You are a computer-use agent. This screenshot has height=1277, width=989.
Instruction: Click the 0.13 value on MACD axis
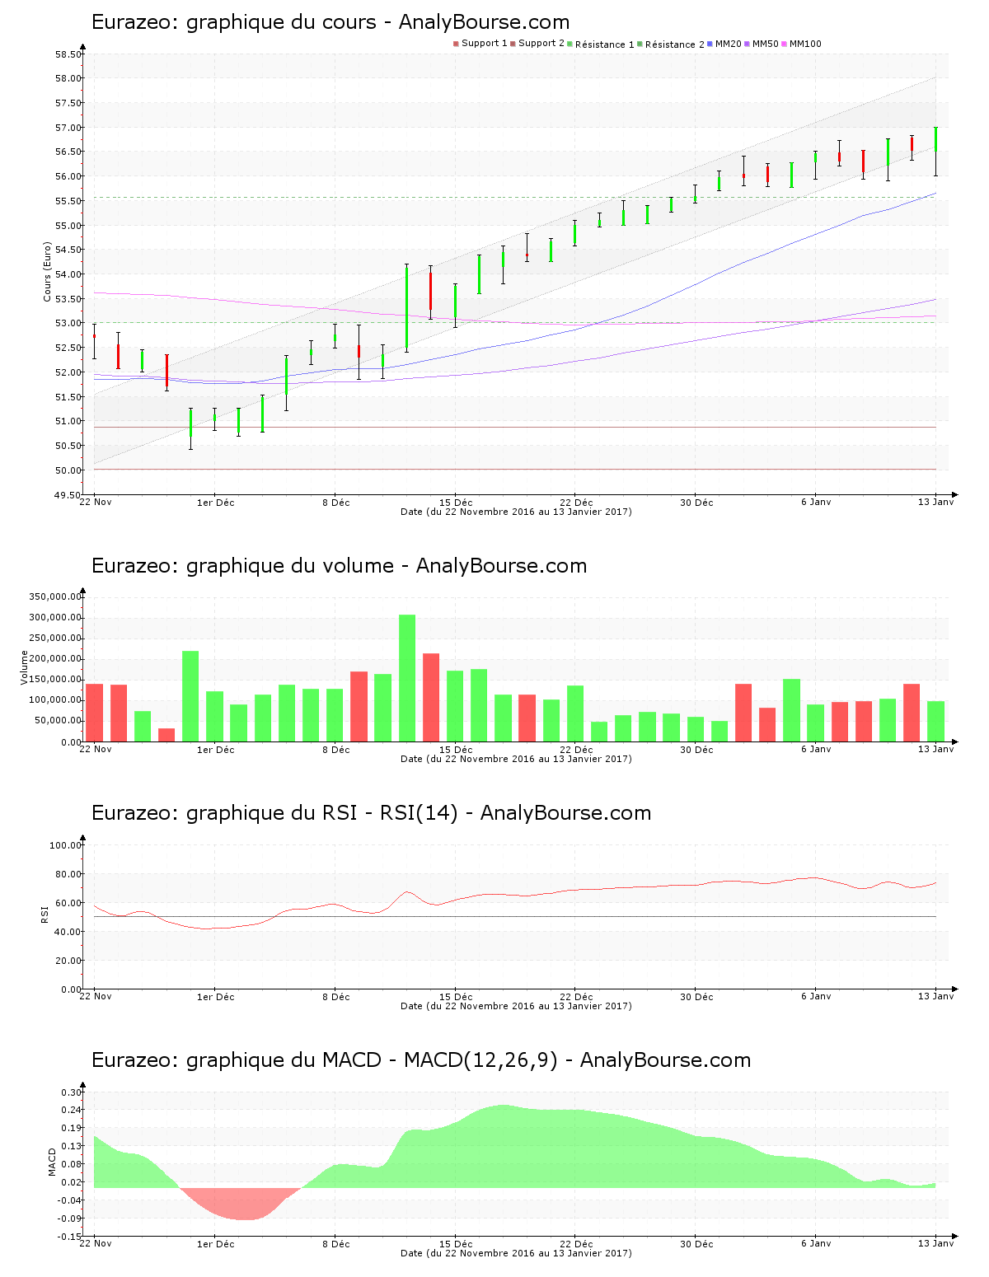click(x=72, y=1147)
